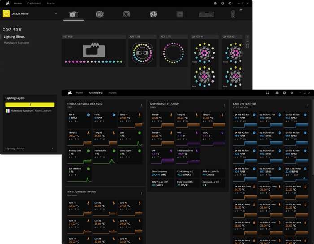Click the help question mark in top window

point(222,4)
